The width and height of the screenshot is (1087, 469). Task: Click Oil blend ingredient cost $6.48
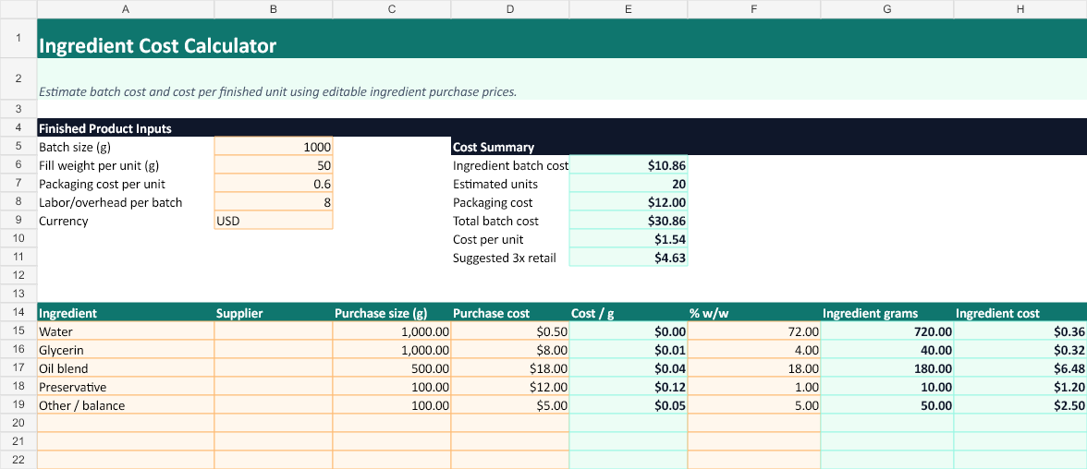click(1020, 367)
